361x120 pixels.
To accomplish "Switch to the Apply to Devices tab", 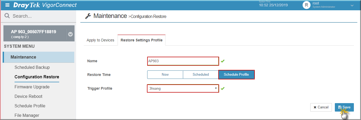I will [100, 40].
